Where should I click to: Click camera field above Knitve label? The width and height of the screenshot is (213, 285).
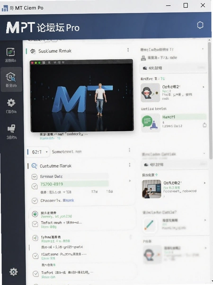tap(174, 68)
